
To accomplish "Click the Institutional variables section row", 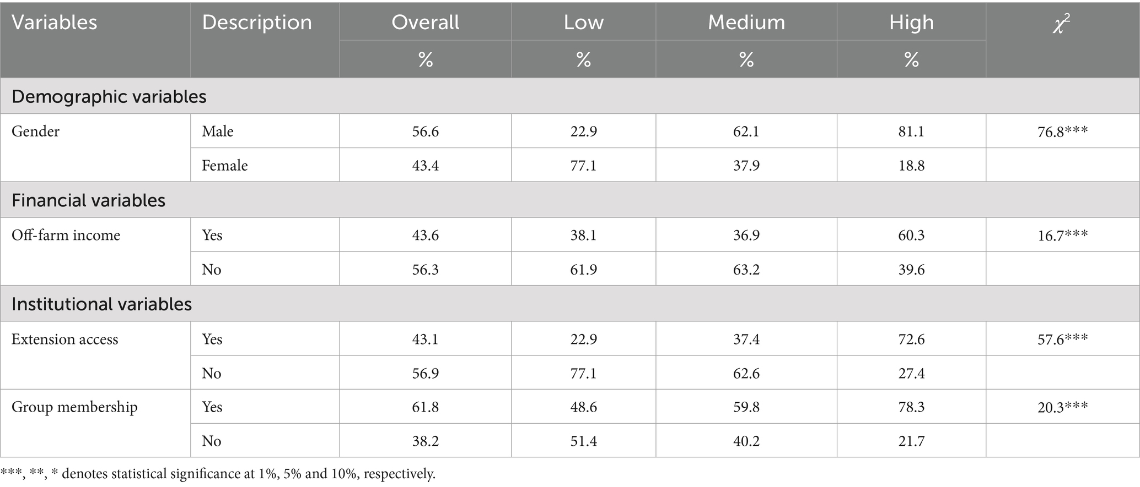I will (x=101, y=304).
